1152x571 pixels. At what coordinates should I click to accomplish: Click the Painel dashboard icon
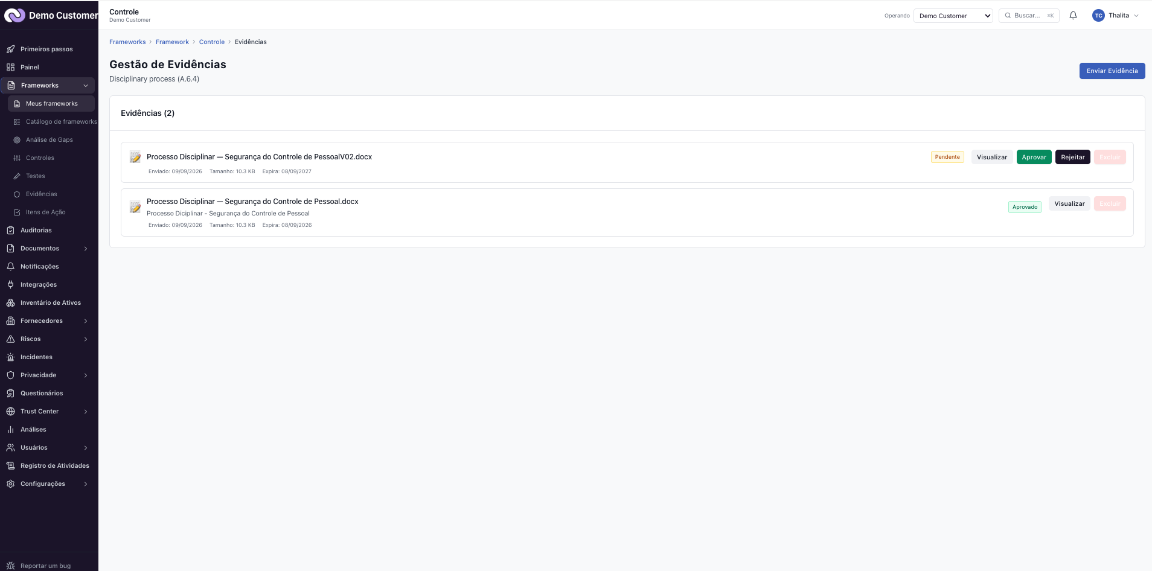[x=10, y=67]
